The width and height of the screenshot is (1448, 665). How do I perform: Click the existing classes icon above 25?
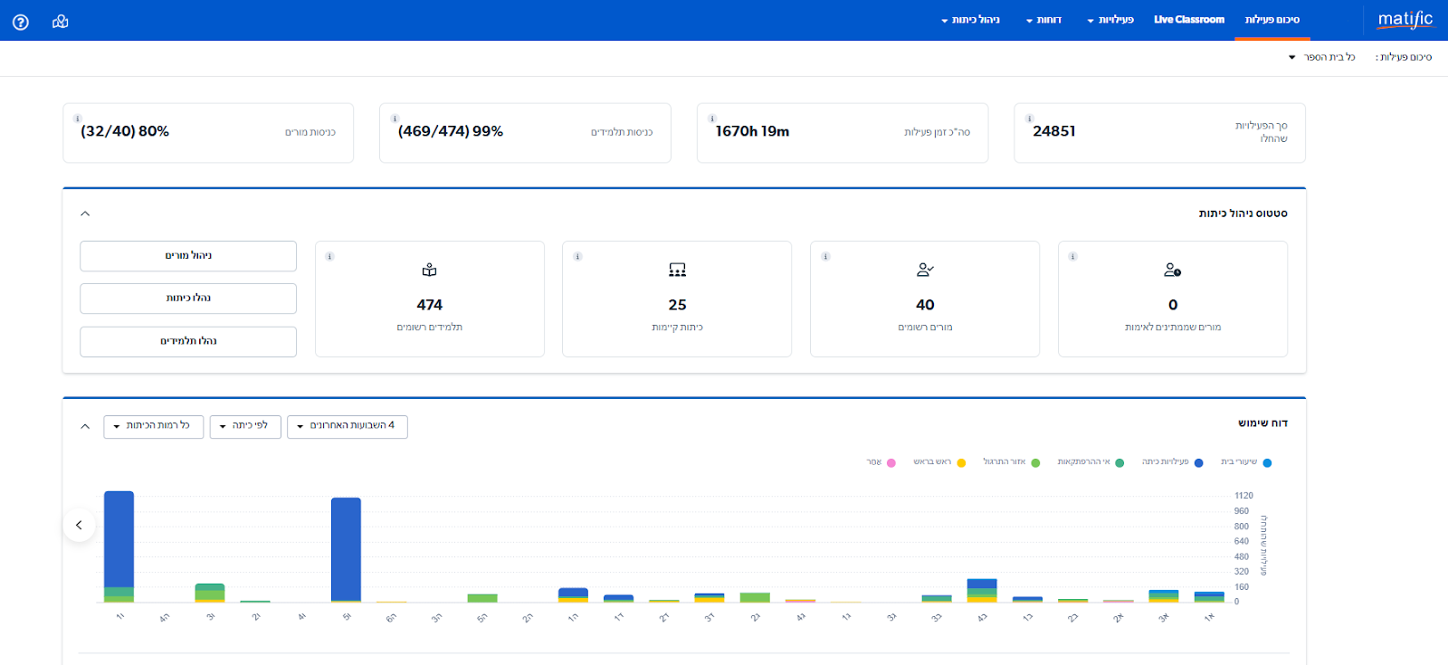[x=677, y=270]
